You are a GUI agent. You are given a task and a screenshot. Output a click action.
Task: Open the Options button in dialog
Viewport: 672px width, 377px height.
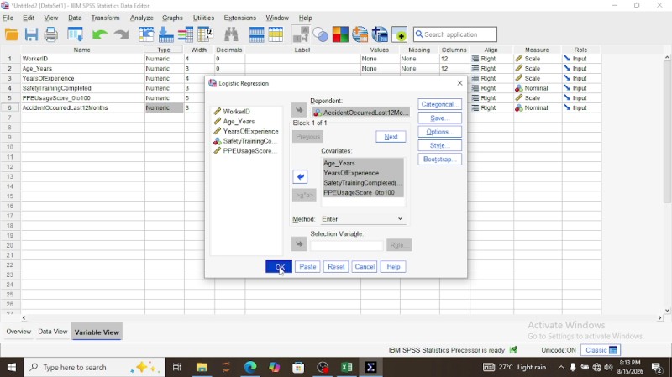point(439,132)
